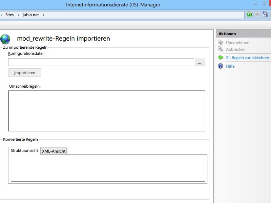271x203 pixels.
Task: Open the Hilfe link
Action: coord(230,66)
